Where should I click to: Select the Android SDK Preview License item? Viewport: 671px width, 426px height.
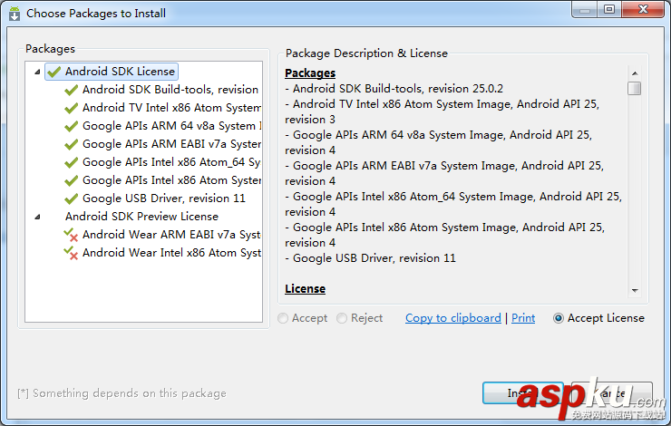coord(141,217)
